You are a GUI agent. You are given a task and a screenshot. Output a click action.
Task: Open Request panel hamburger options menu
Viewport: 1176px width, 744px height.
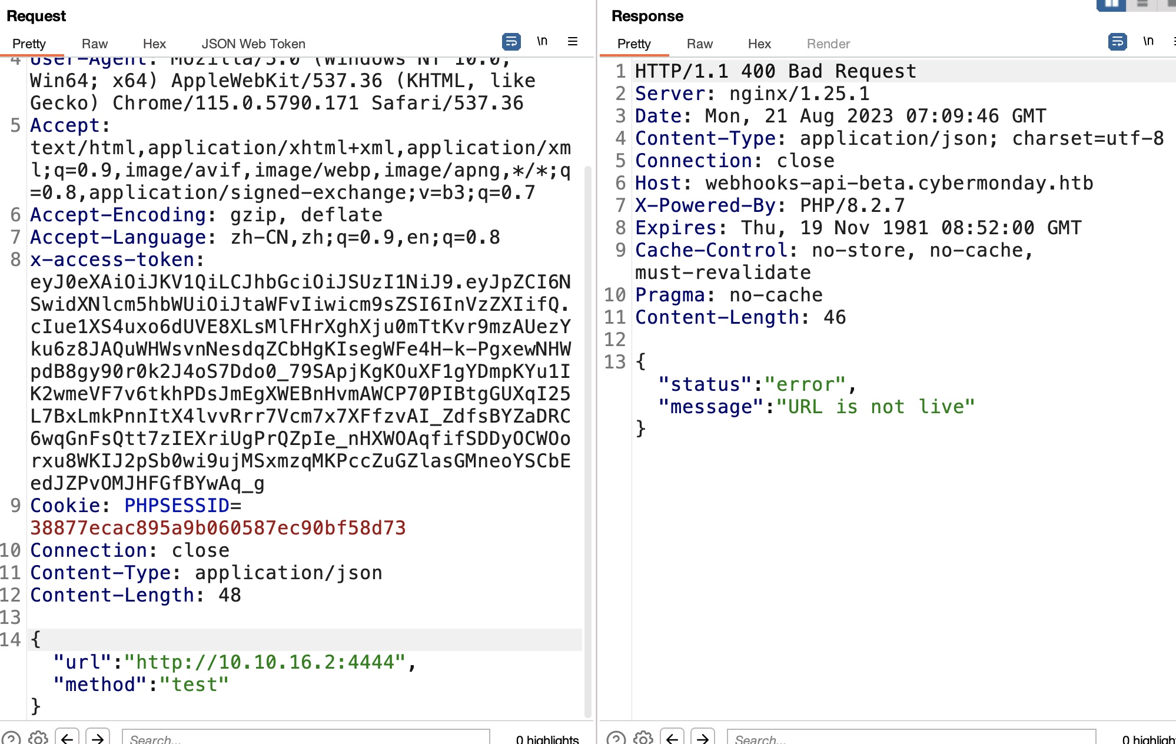click(572, 42)
